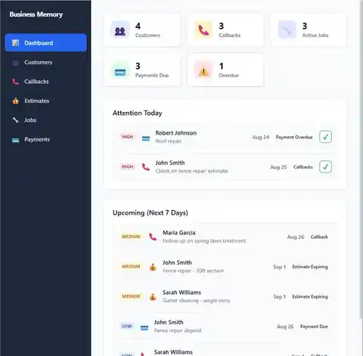Click the page vertical scrollbar
The image size is (363, 356).
[x=361, y=159]
